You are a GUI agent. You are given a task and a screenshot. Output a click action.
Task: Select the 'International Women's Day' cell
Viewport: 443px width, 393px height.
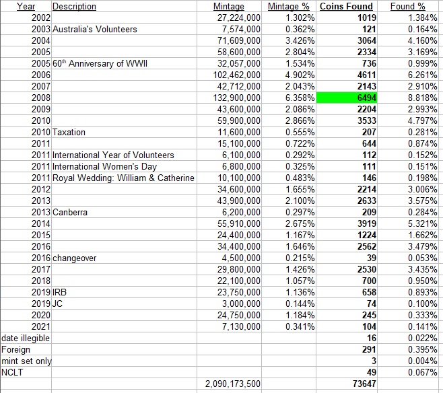[124, 166]
